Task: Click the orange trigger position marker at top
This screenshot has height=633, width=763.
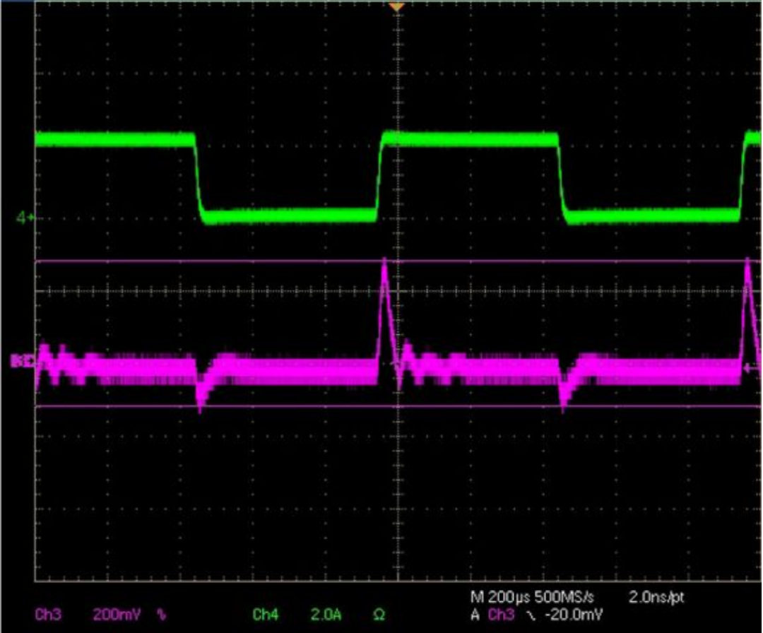Action: [x=397, y=7]
